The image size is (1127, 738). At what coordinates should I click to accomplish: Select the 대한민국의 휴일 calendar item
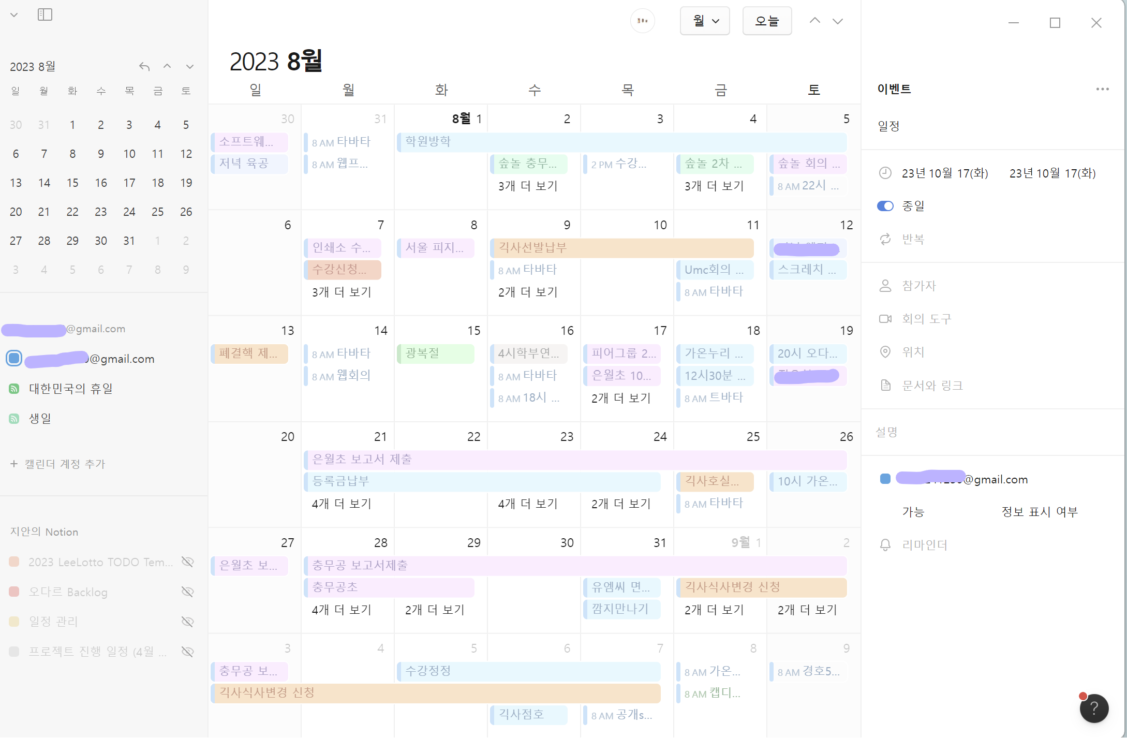pos(70,389)
